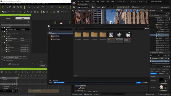This screenshot has height=96, width=171.
Task: Click the timeline eye visibility icon
Action: click(x=12, y=72)
